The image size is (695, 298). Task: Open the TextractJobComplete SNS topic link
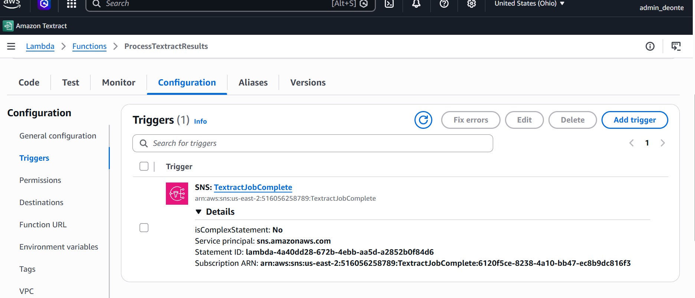tap(253, 187)
